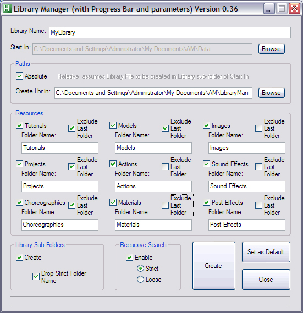Click the Post Effects folder name field
The height and width of the screenshot is (313, 303).
coord(247,225)
